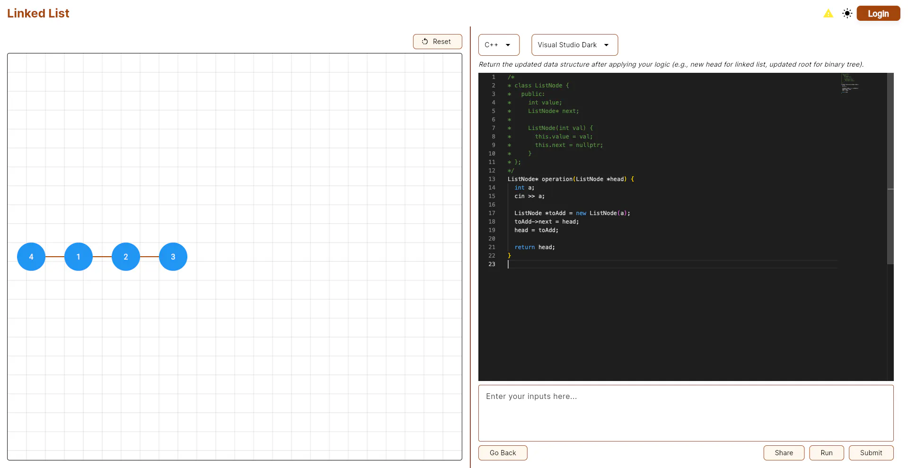Select linked list node 4

tap(31, 257)
